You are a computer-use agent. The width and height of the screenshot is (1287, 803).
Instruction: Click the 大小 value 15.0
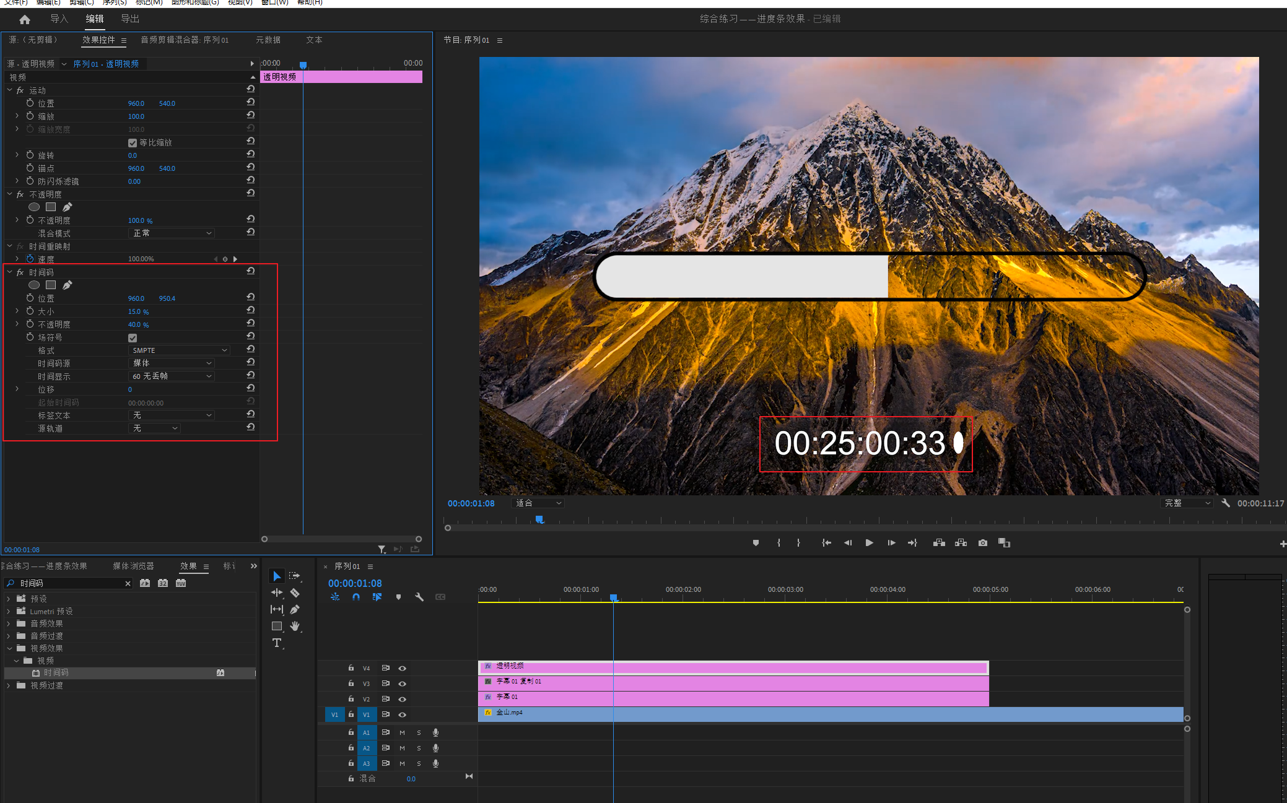pyautogui.click(x=134, y=311)
